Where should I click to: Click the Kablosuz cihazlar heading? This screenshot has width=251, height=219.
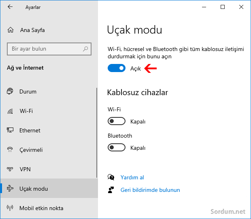pos(138,92)
